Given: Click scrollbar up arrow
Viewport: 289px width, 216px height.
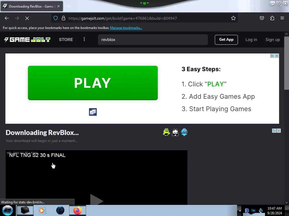Looking at the screenshot, I should 286,34.
